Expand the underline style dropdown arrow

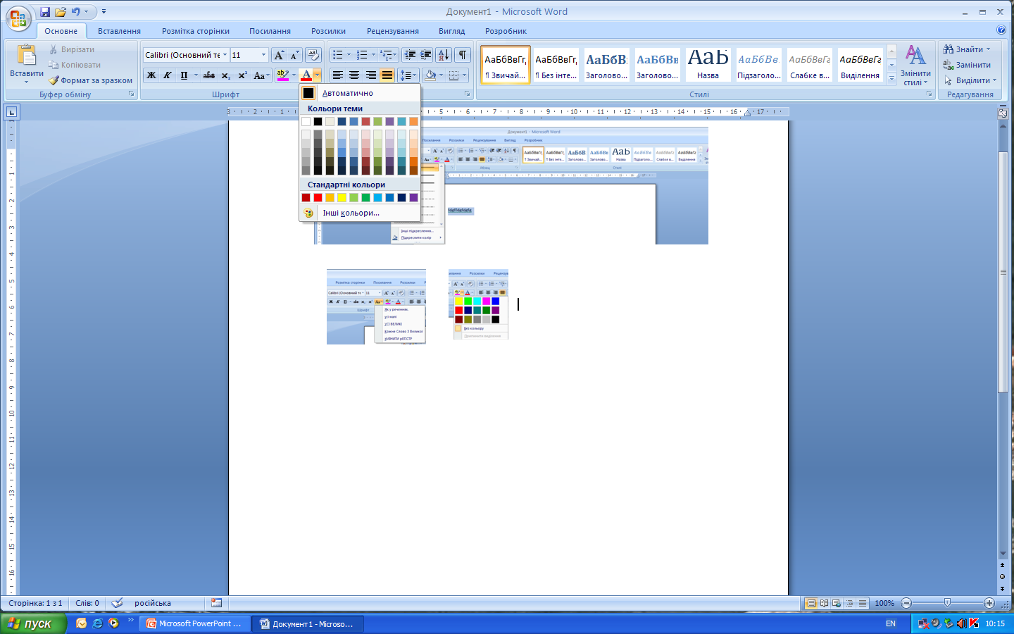click(x=195, y=75)
